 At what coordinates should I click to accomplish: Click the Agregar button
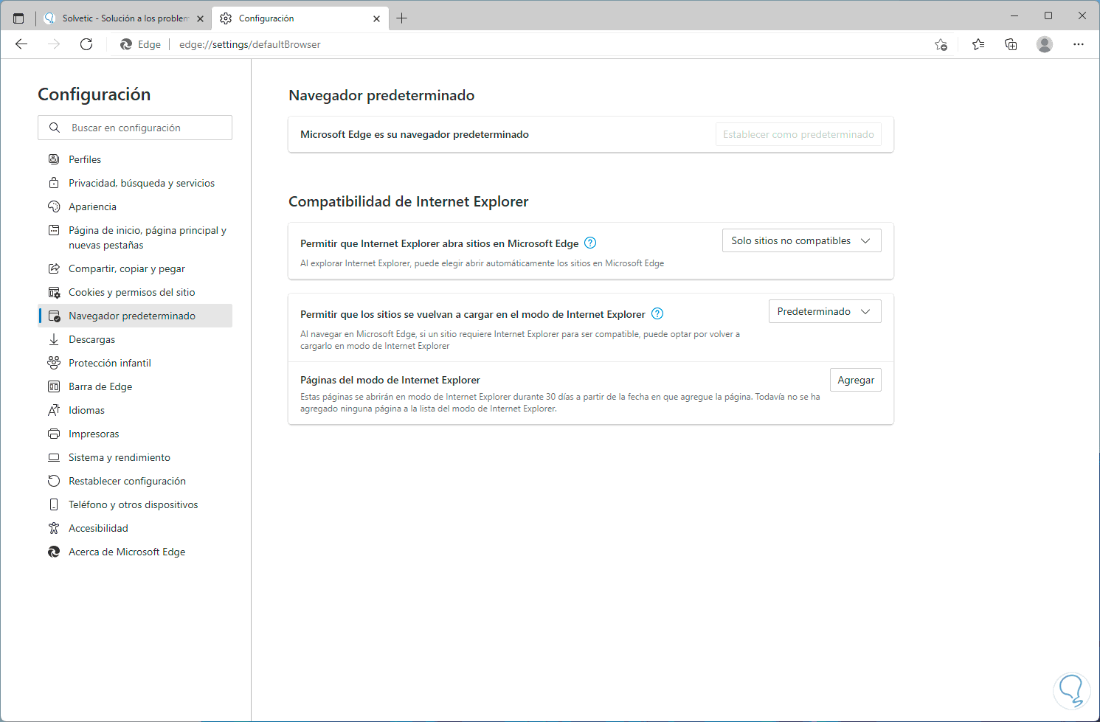(x=855, y=381)
